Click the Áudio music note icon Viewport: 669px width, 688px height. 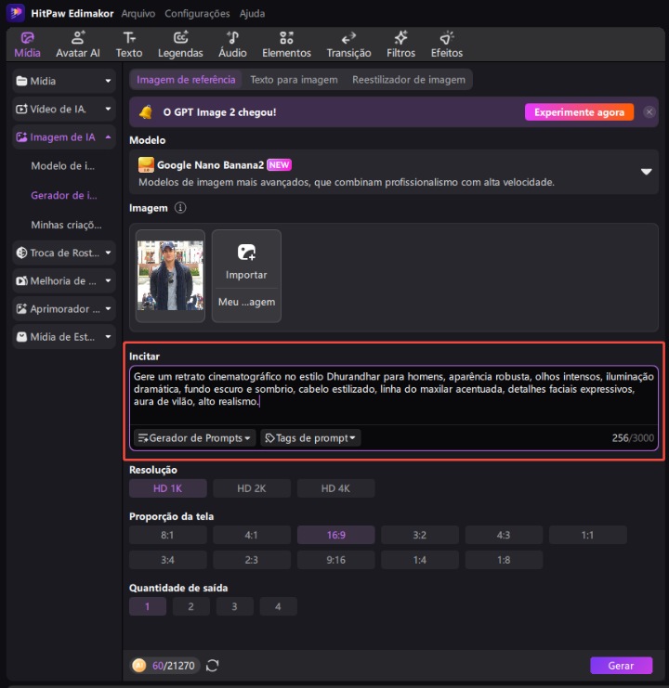click(x=232, y=38)
